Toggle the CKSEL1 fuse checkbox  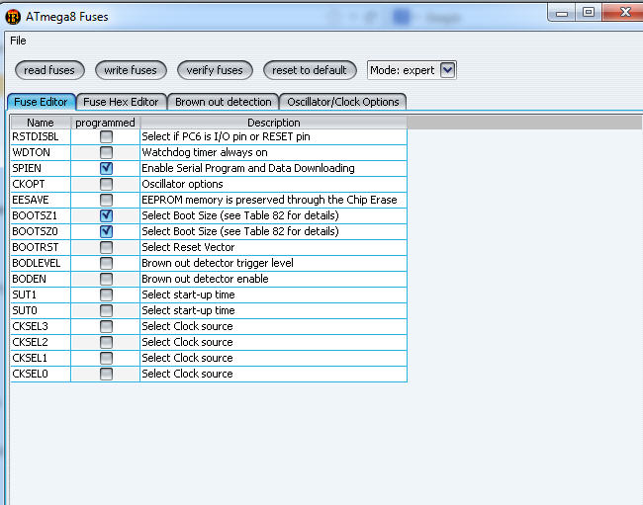pyautogui.click(x=106, y=358)
